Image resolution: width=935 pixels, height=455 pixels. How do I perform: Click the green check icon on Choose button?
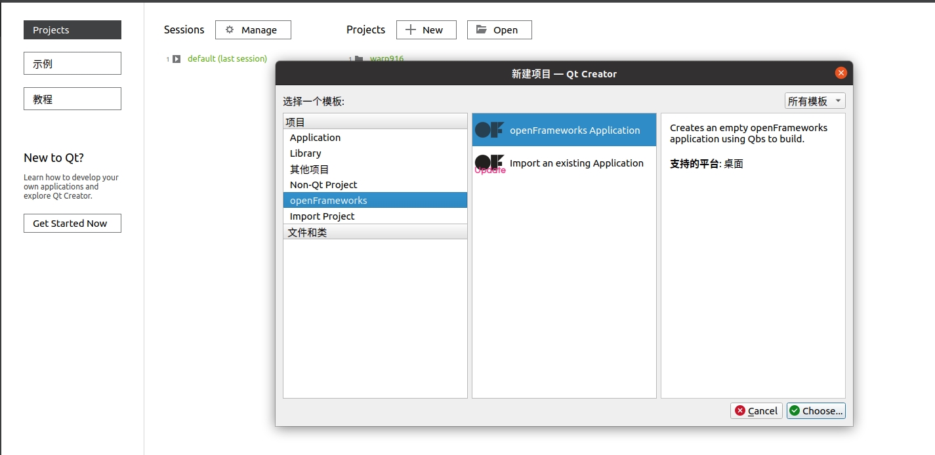click(796, 410)
